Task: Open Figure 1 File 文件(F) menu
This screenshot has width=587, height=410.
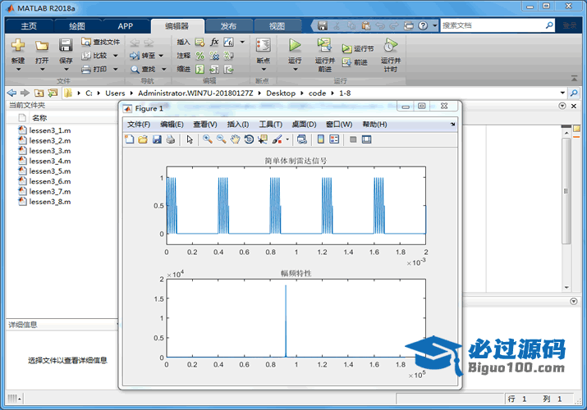Action: [x=139, y=125]
